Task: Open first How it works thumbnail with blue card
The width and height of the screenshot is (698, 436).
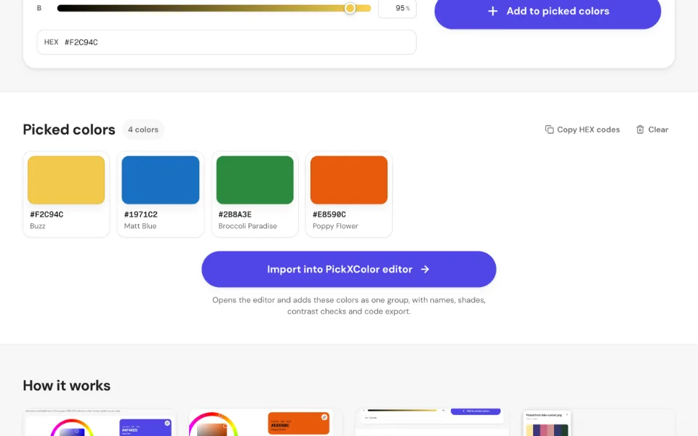Action: pyautogui.click(x=100, y=422)
